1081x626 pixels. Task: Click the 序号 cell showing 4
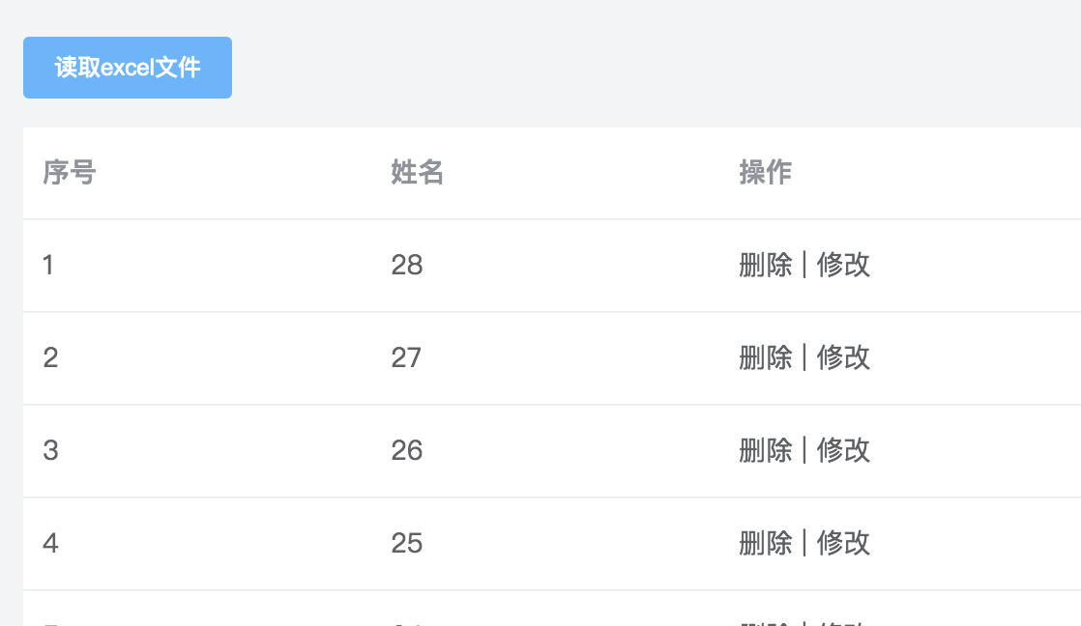click(48, 544)
